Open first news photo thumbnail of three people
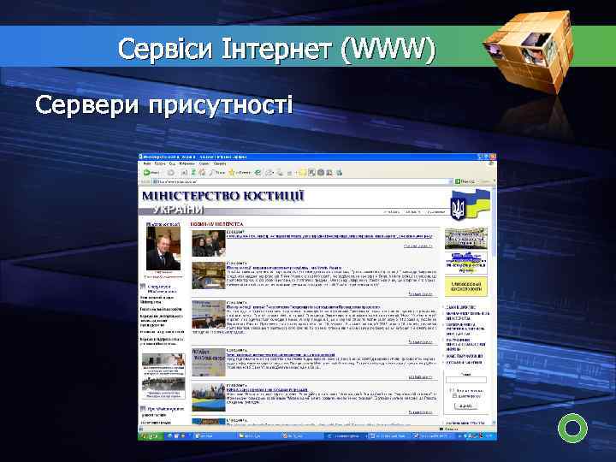This screenshot has width=616, height=462. coord(208,244)
